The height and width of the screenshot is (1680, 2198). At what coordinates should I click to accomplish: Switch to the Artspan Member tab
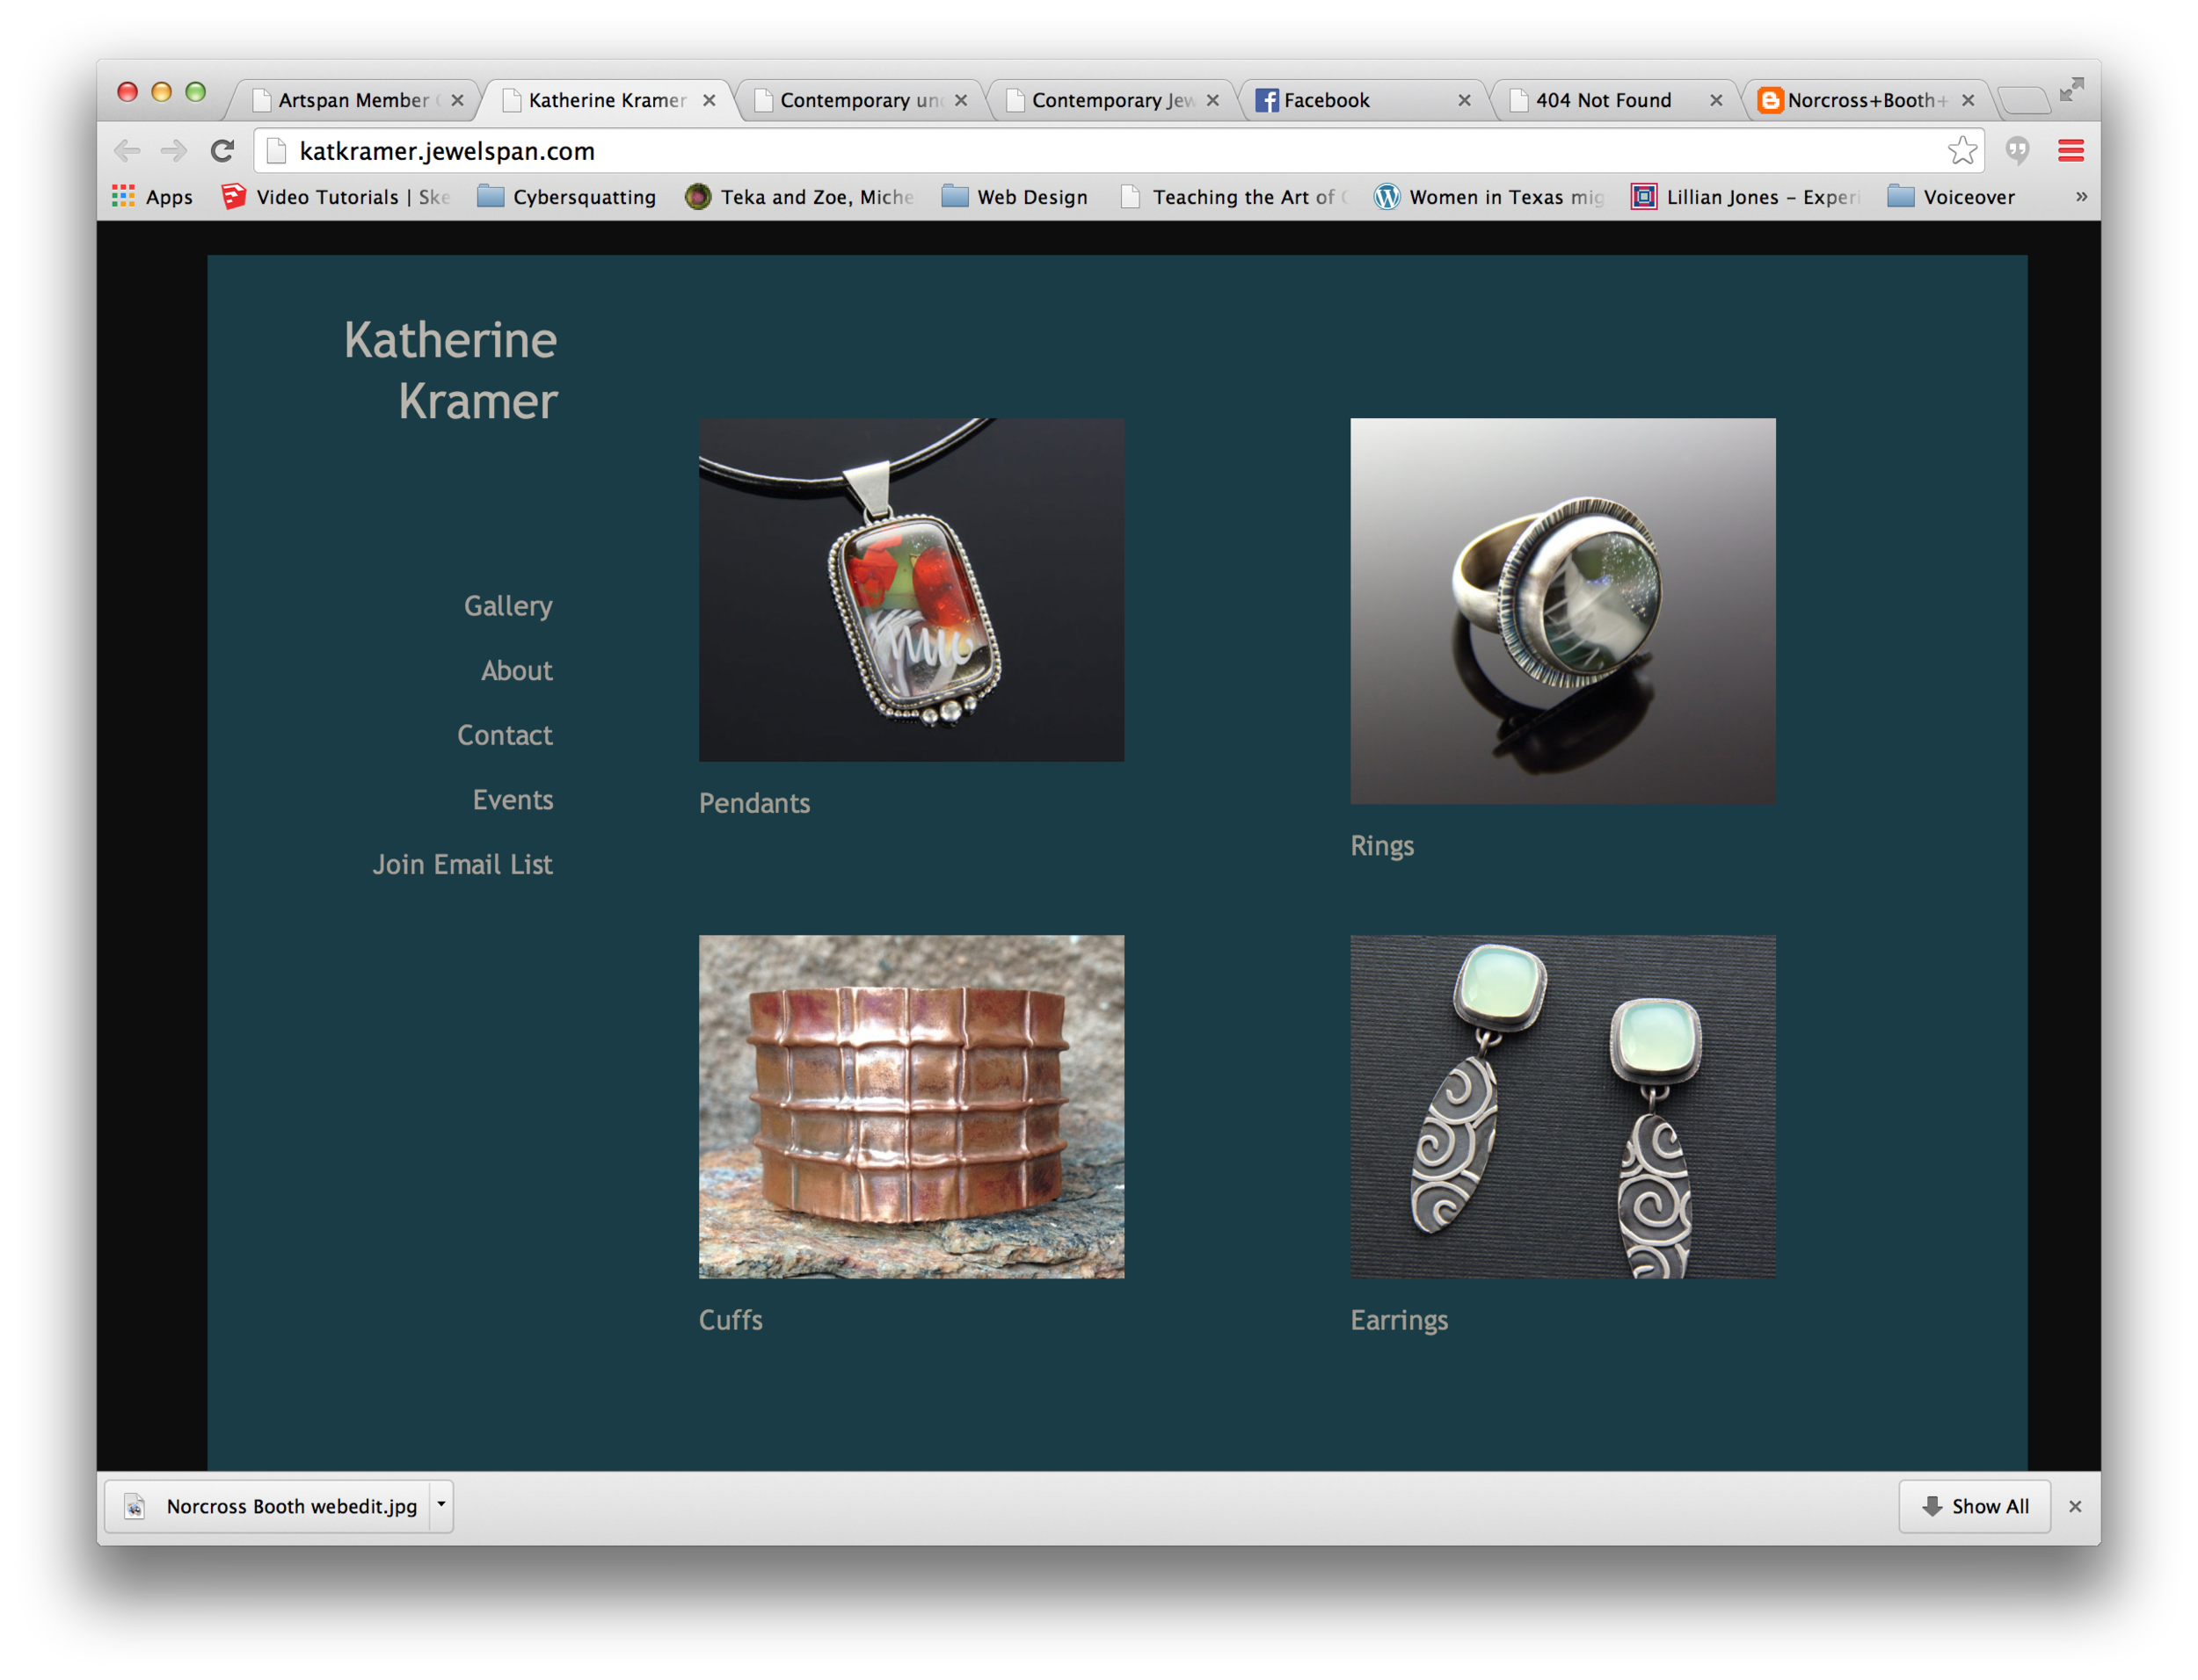click(x=353, y=100)
